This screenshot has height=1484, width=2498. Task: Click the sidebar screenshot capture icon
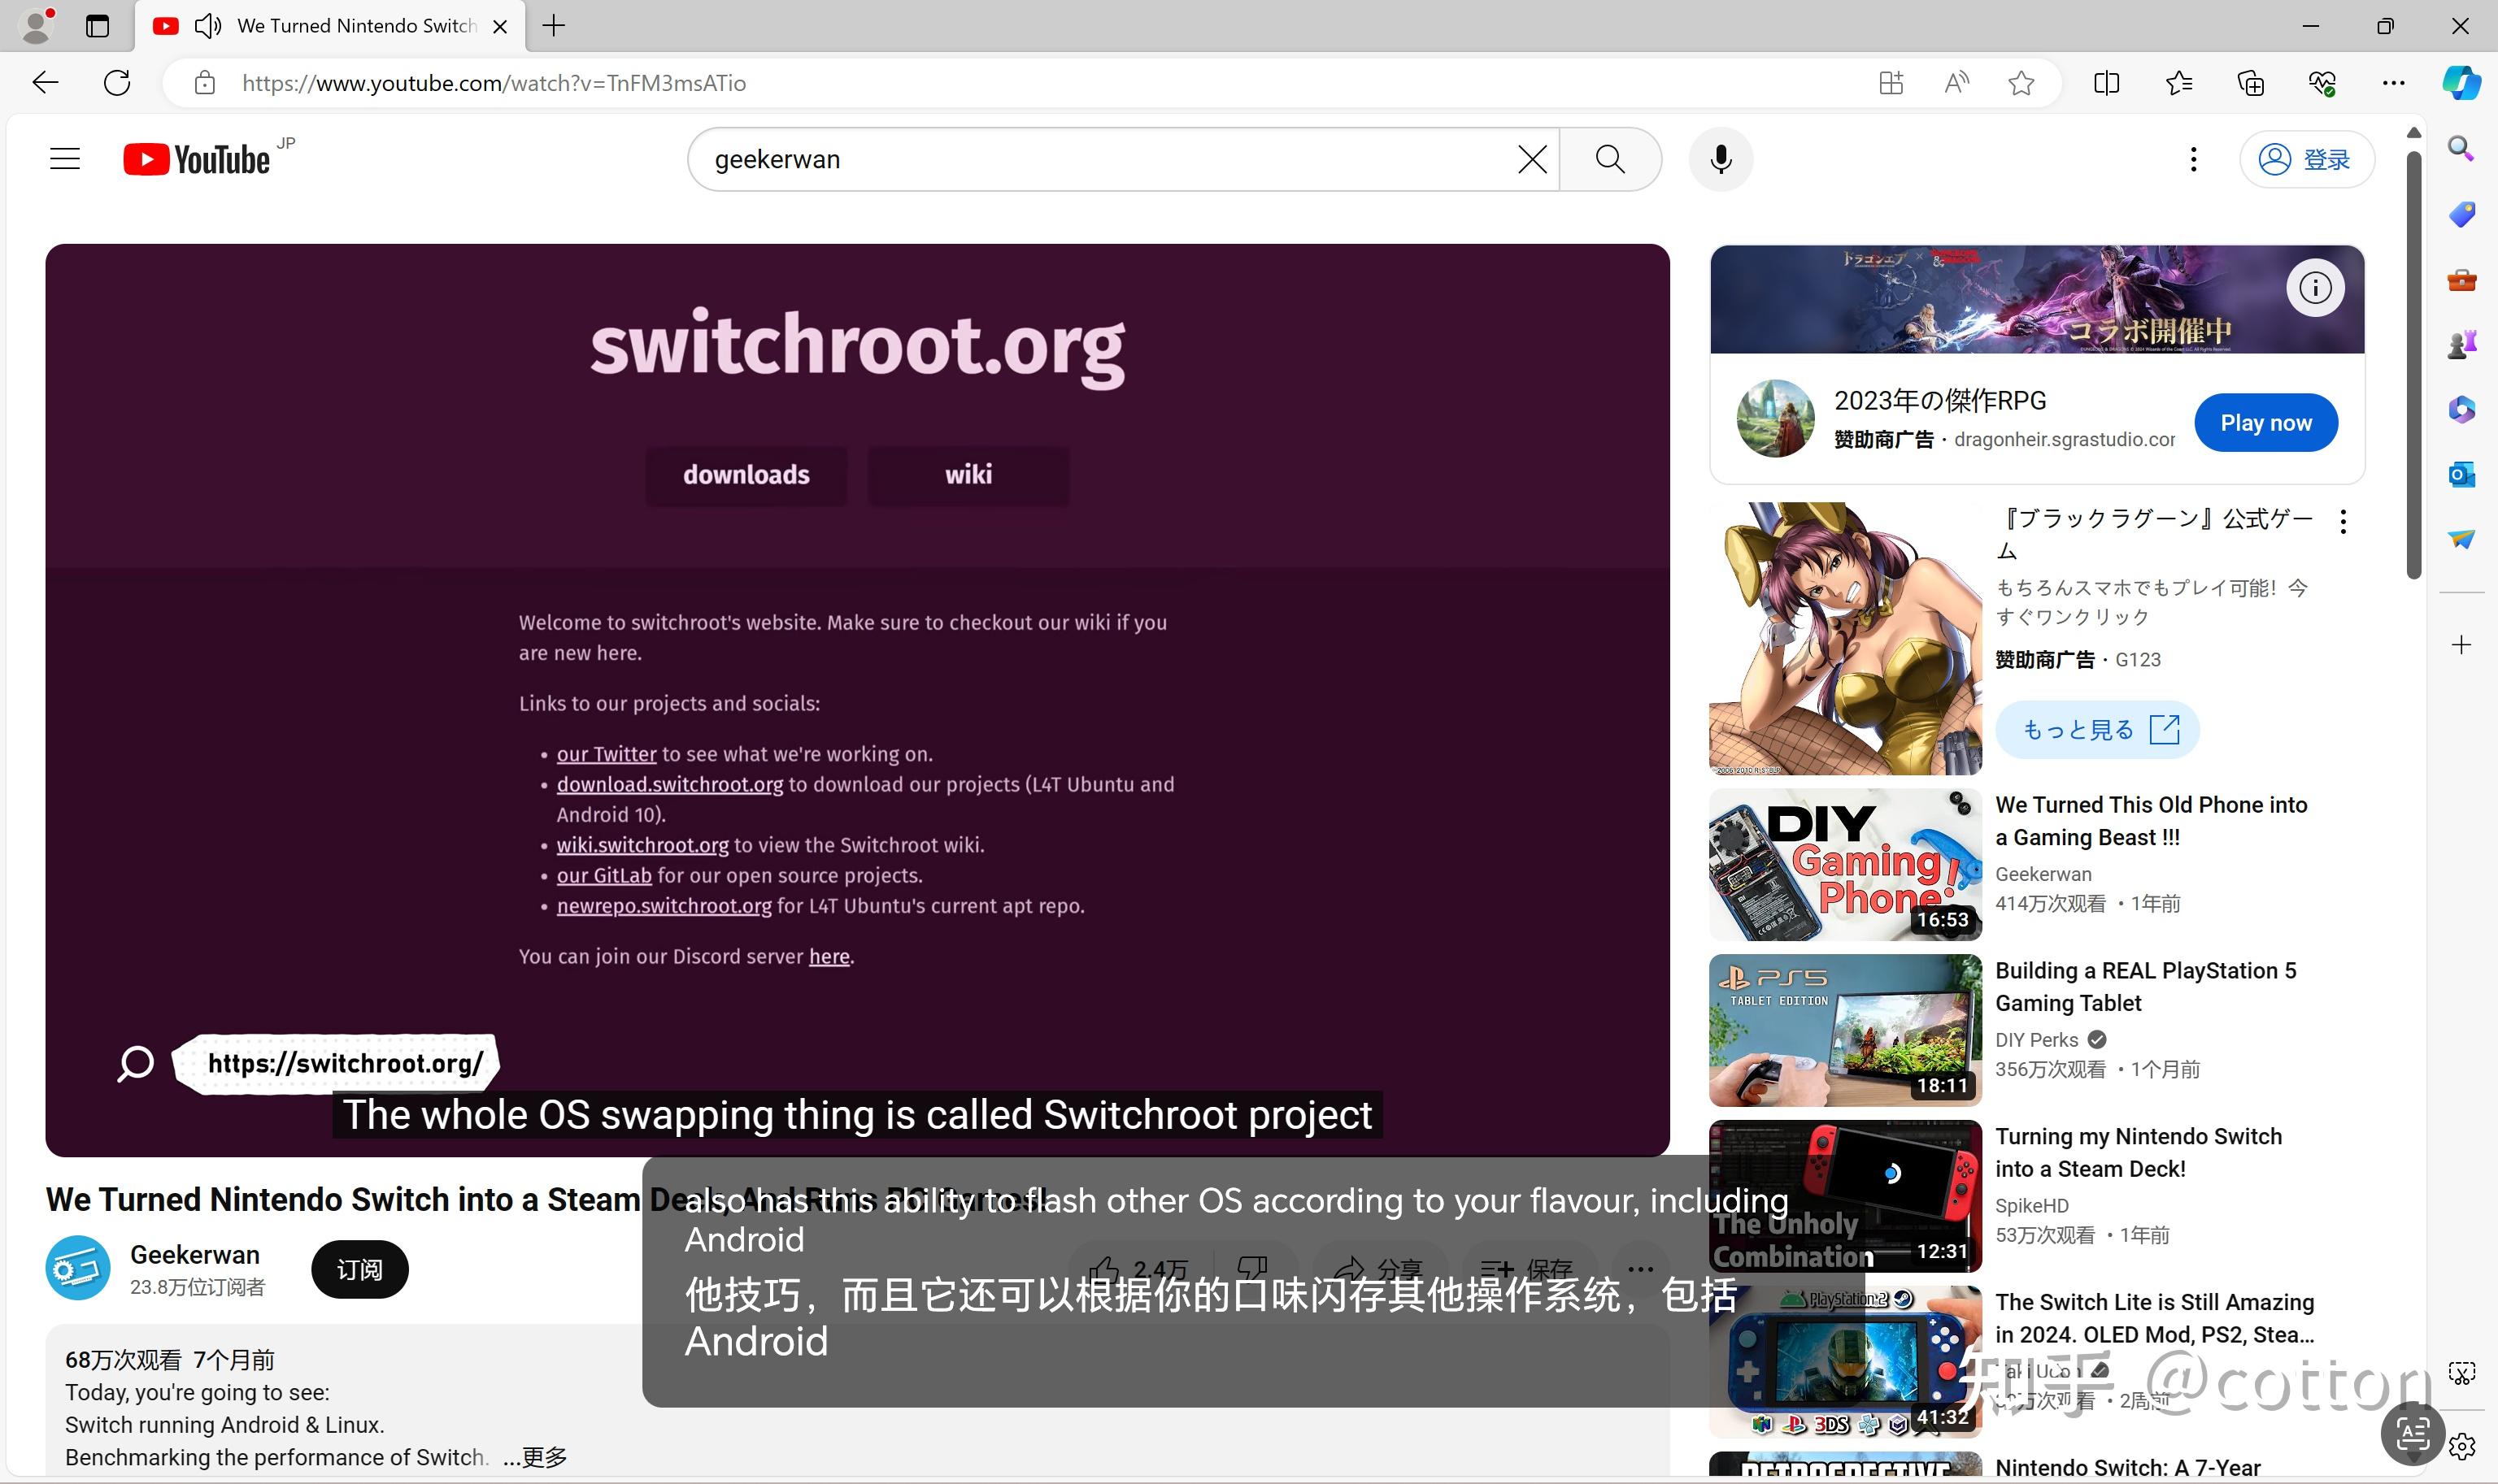point(2461,1373)
